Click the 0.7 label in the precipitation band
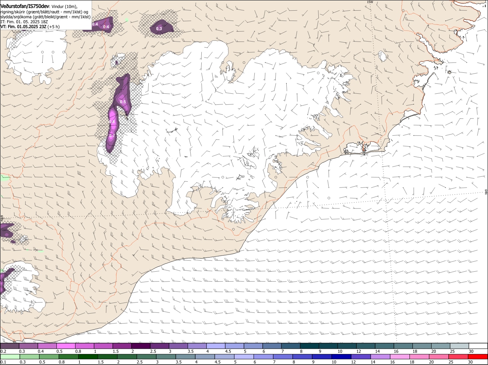This screenshot has height=365, width=488. tap(112, 136)
